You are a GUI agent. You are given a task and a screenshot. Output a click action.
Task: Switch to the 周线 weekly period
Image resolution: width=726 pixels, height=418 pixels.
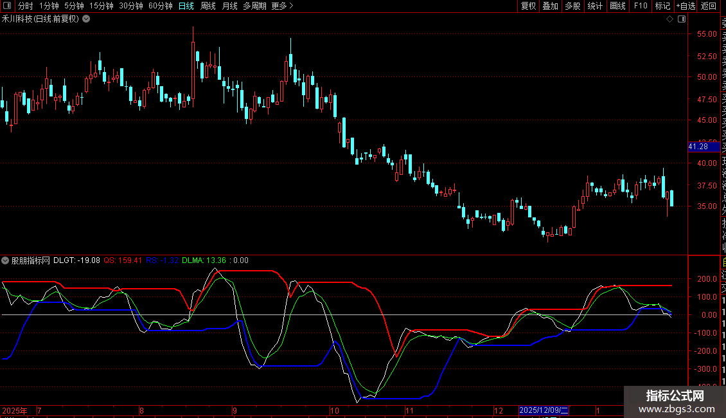tap(208, 6)
